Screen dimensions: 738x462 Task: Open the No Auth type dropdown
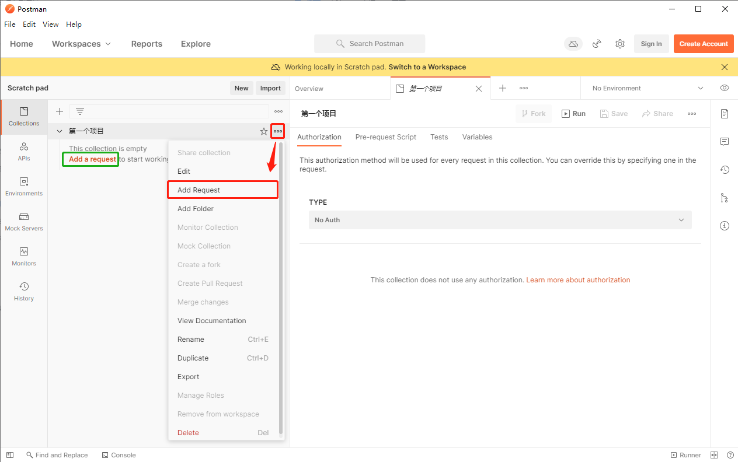500,220
